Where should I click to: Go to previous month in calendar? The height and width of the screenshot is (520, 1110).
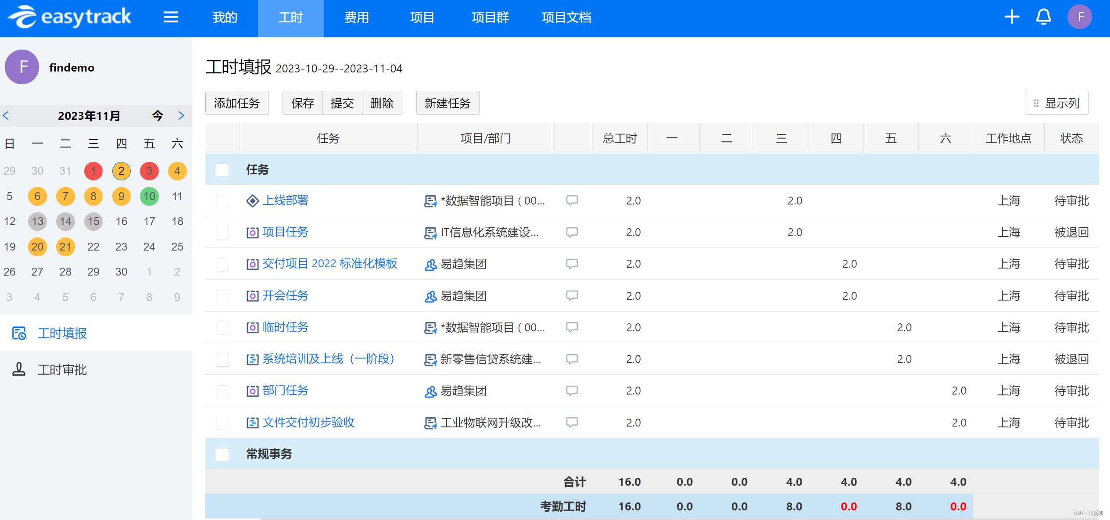tap(6, 115)
